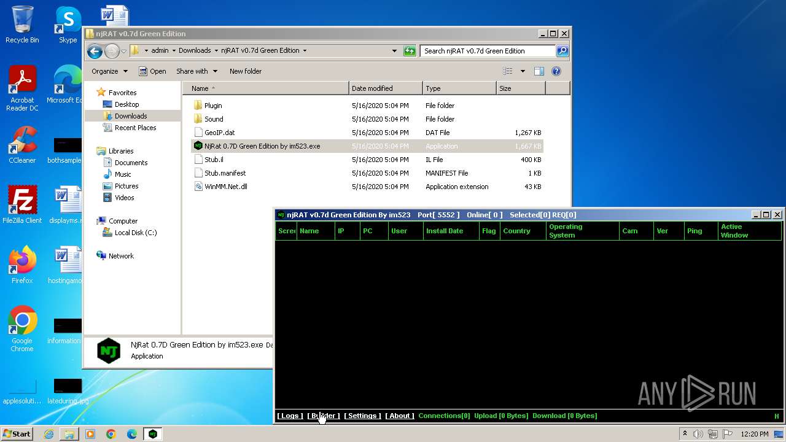Select Recent Places in Favorites
The image size is (786, 442).
pos(135,128)
